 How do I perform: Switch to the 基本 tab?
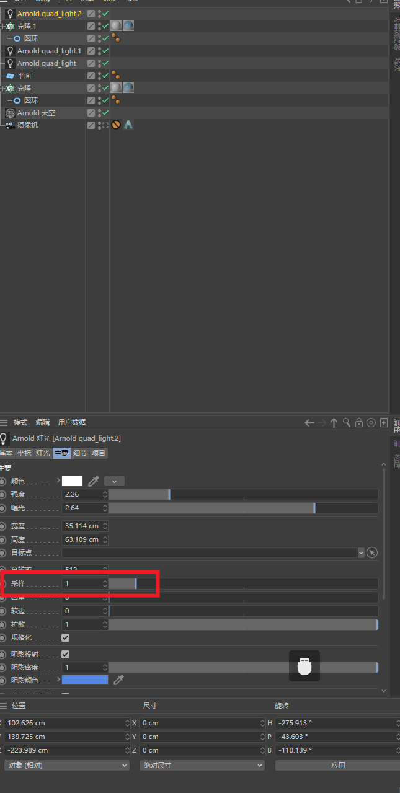click(x=6, y=453)
